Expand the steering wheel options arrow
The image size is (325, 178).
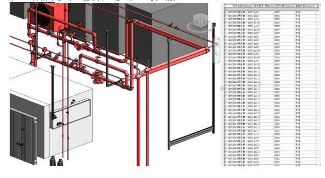tap(217, 48)
